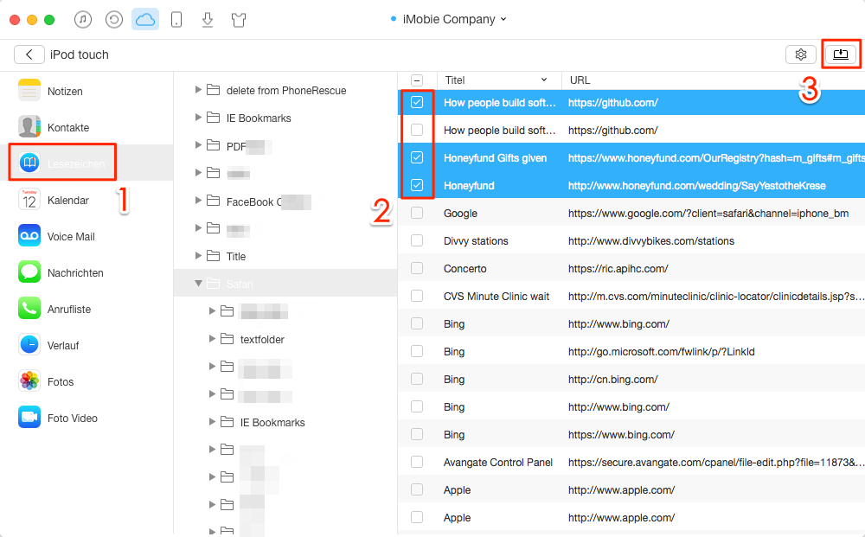The image size is (865, 537).
Task: Click the Honeyfund Gifts given title
Action: (495, 158)
